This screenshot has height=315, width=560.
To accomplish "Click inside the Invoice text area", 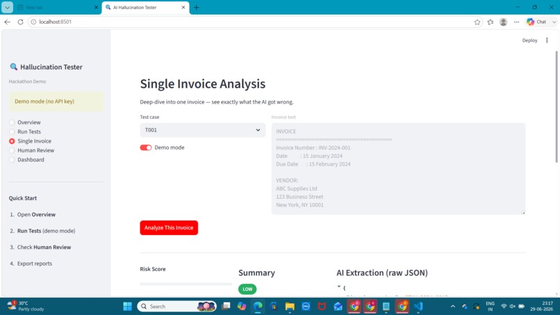I will click(398, 169).
